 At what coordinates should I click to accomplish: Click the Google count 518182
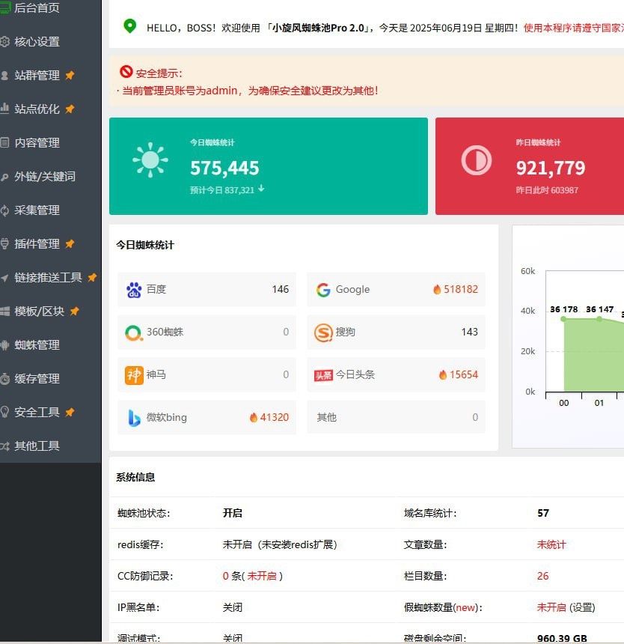[461, 289]
